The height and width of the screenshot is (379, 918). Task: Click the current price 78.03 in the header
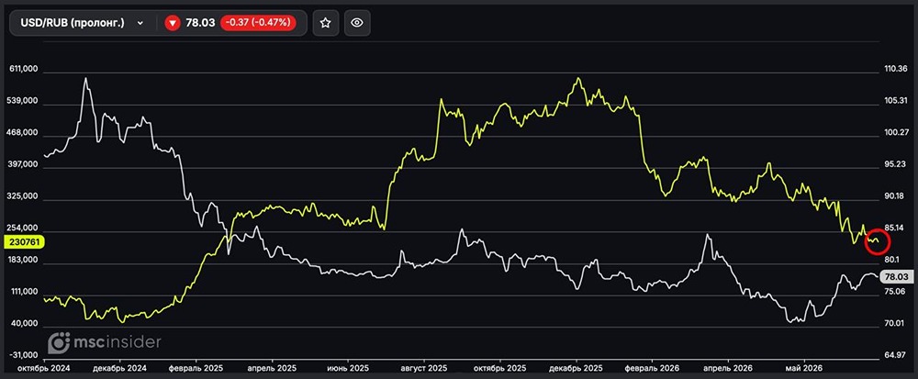(200, 23)
